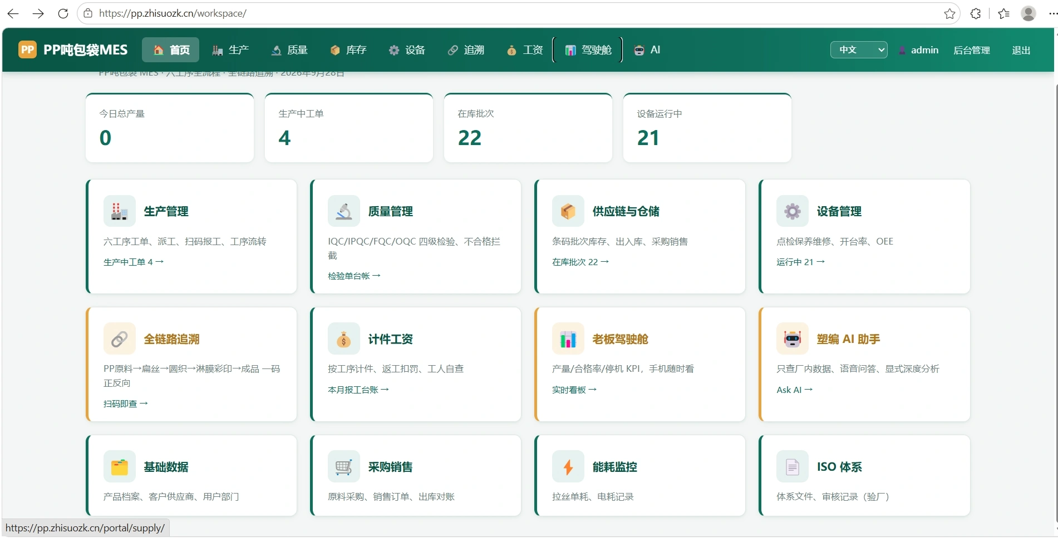
Task: Open the 设备 nav menu
Action: click(x=407, y=50)
